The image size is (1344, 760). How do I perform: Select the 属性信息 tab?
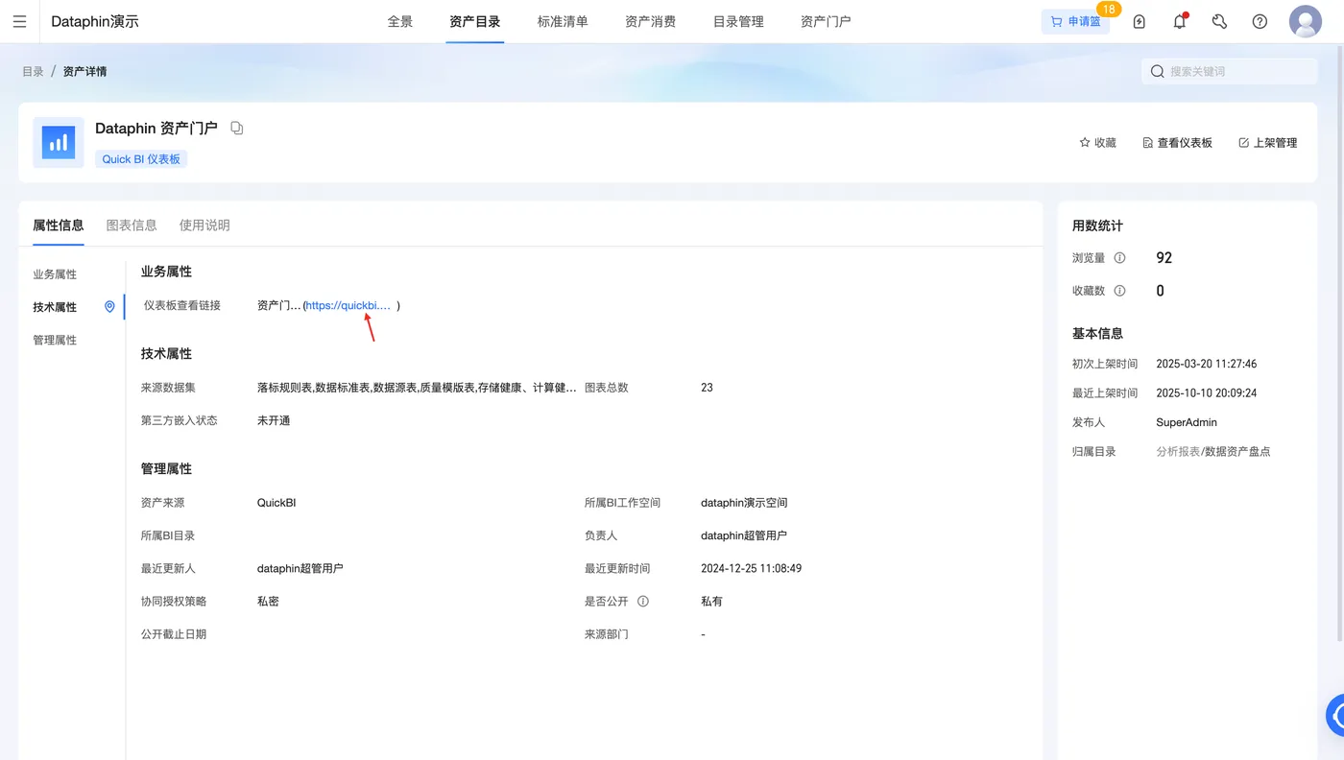[59, 226]
